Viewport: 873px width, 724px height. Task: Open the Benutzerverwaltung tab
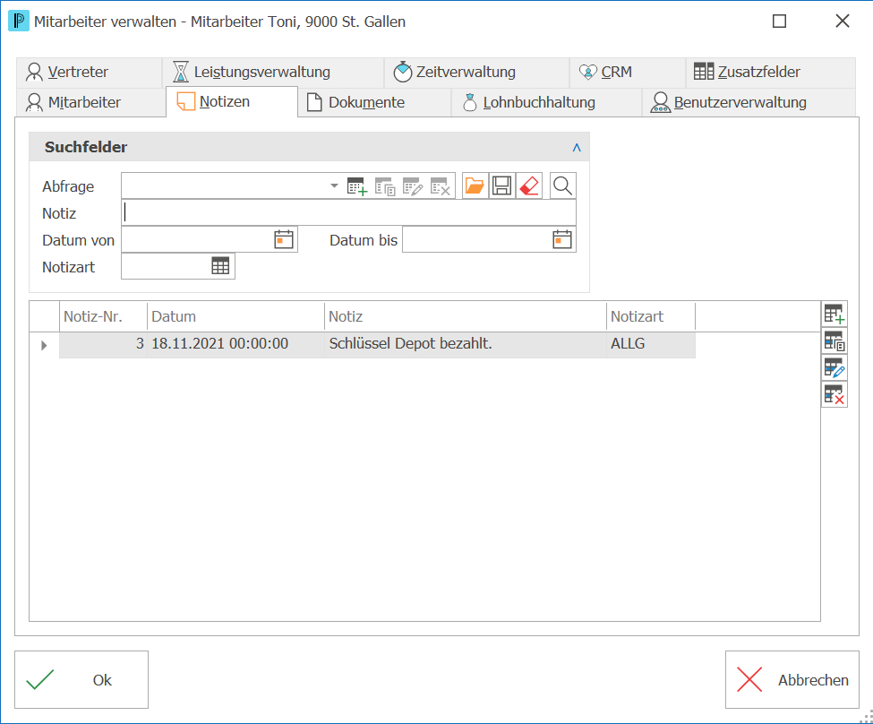point(749,102)
